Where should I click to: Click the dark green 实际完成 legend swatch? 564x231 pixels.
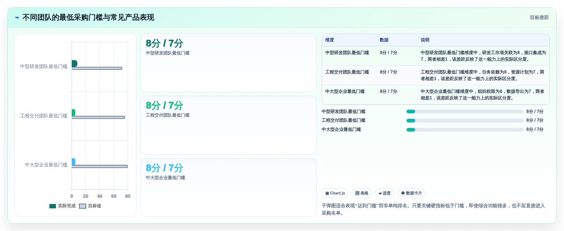point(53,206)
